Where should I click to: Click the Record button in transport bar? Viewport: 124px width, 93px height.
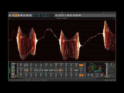(x=21, y=16)
